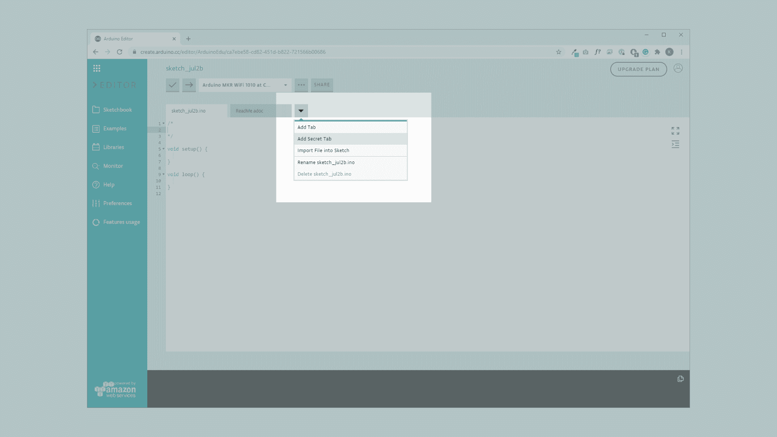Click the browser address bar URL
This screenshot has height=437, width=777.
point(233,52)
